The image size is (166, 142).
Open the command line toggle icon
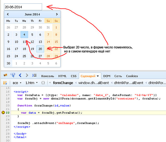pos(34,75)
